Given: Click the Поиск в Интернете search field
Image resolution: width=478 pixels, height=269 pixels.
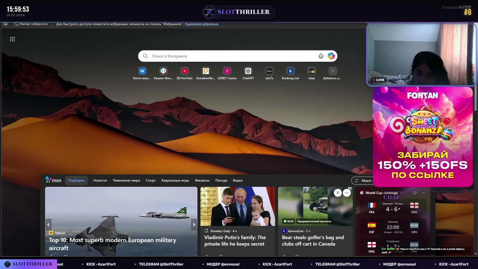Looking at the screenshot, I should tap(238, 56).
